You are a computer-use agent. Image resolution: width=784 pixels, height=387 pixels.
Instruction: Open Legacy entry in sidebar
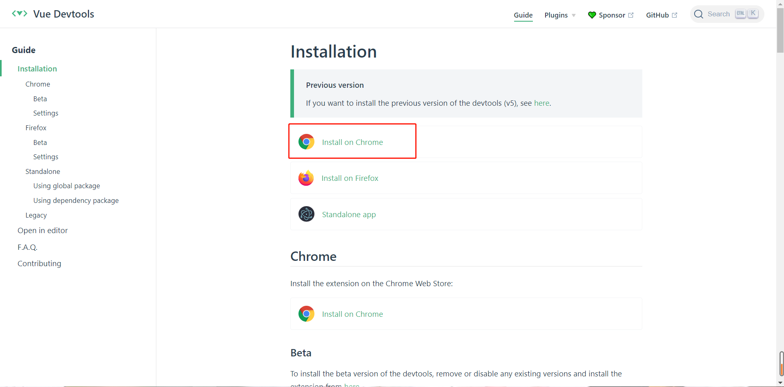tap(36, 215)
